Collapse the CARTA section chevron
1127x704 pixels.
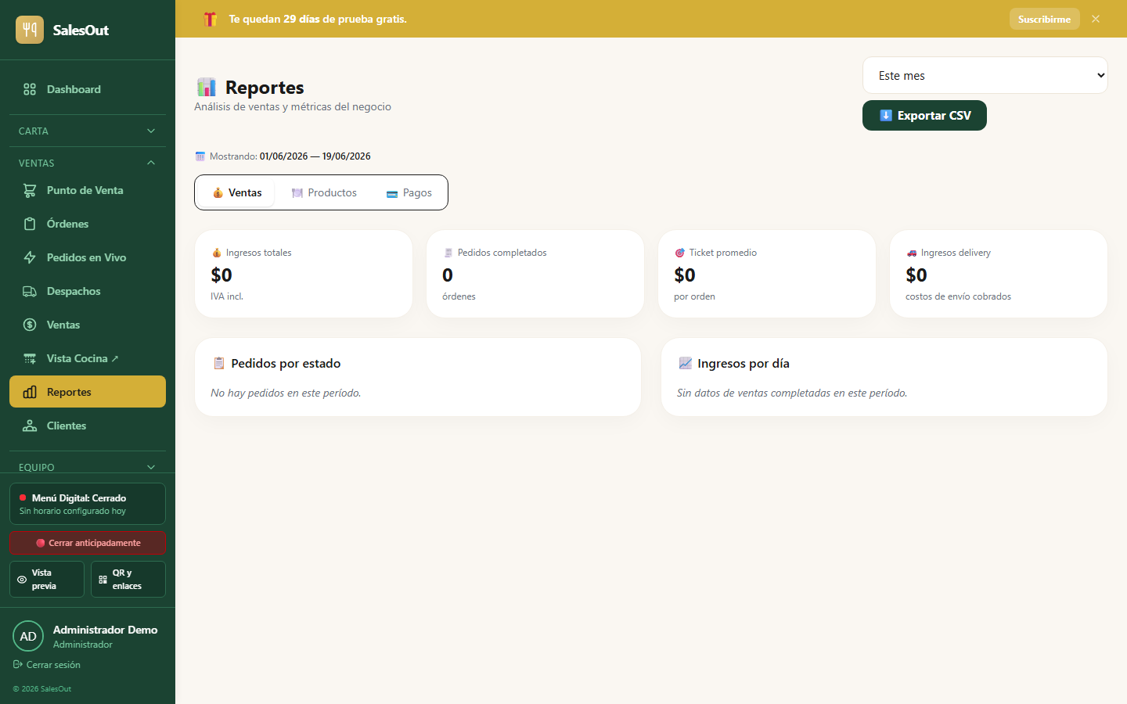151,131
